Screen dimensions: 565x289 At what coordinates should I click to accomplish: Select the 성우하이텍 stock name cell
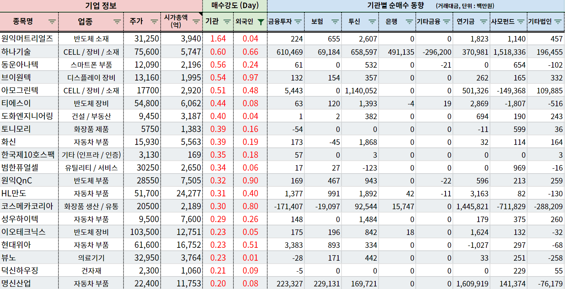click(x=29, y=219)
